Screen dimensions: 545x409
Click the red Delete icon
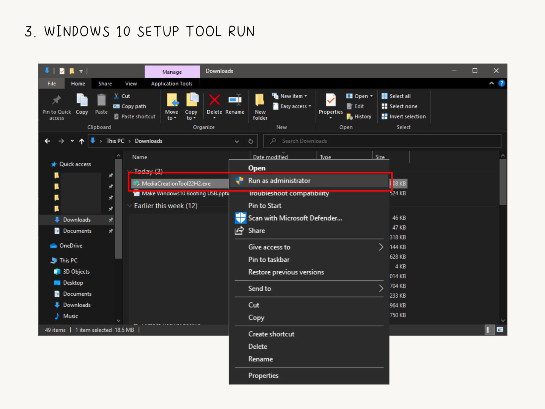click(x=214, y=100)
